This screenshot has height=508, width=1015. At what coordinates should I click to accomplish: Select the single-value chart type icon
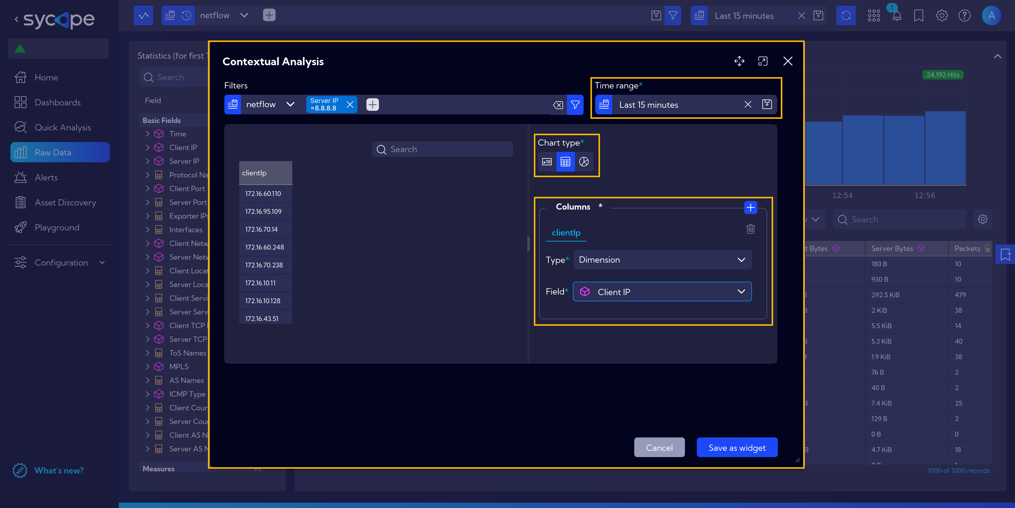pyautogui.click(x=547, y=161)
